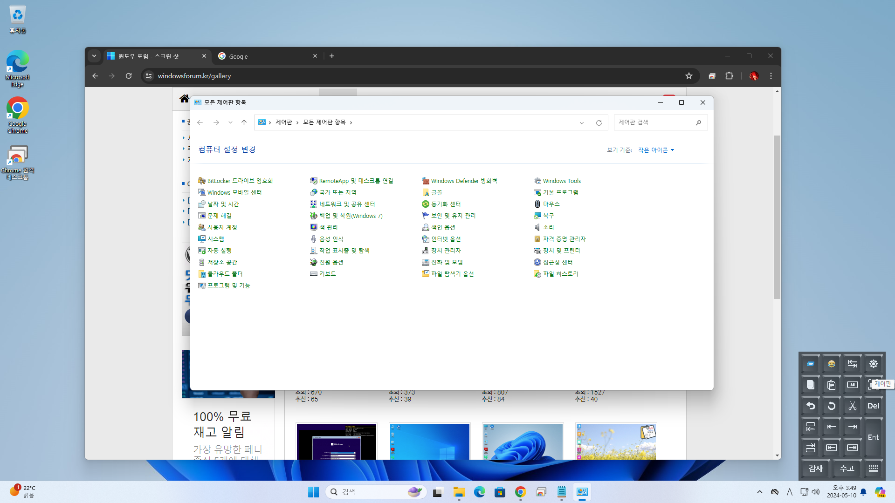Screen dimensions: 895x503
Task: Open the Chrome three-dot menu
Action: click(771, 76)
